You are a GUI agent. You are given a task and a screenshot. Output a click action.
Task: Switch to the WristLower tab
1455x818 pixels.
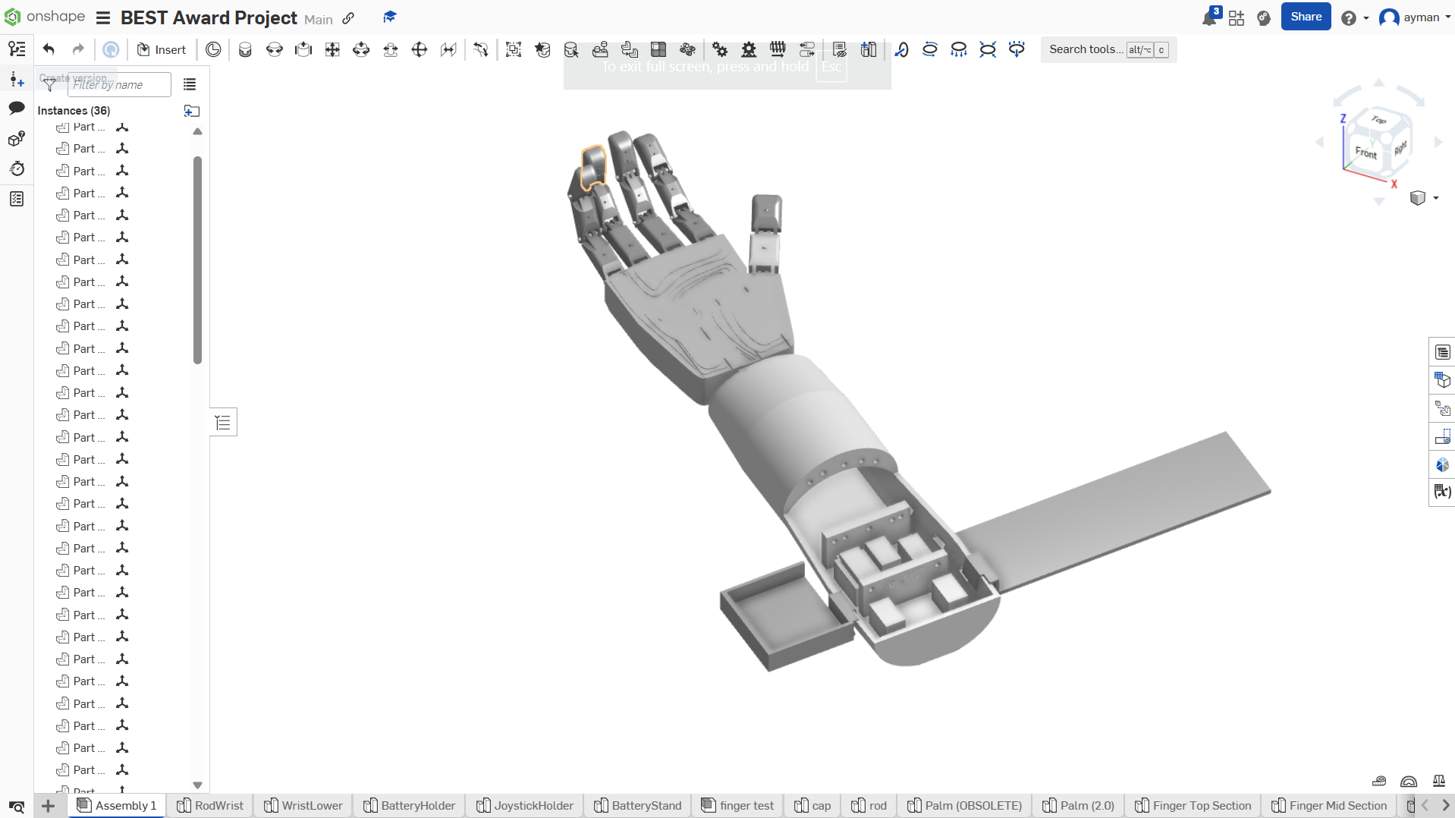(x=303, y=805)
